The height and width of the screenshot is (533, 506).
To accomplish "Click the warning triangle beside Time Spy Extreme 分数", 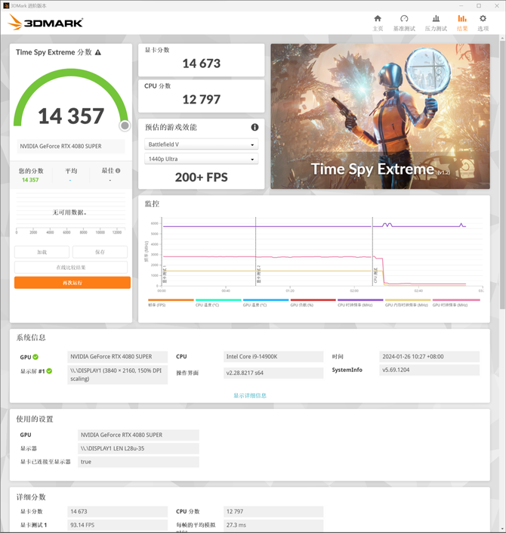I will pos(98,52).
